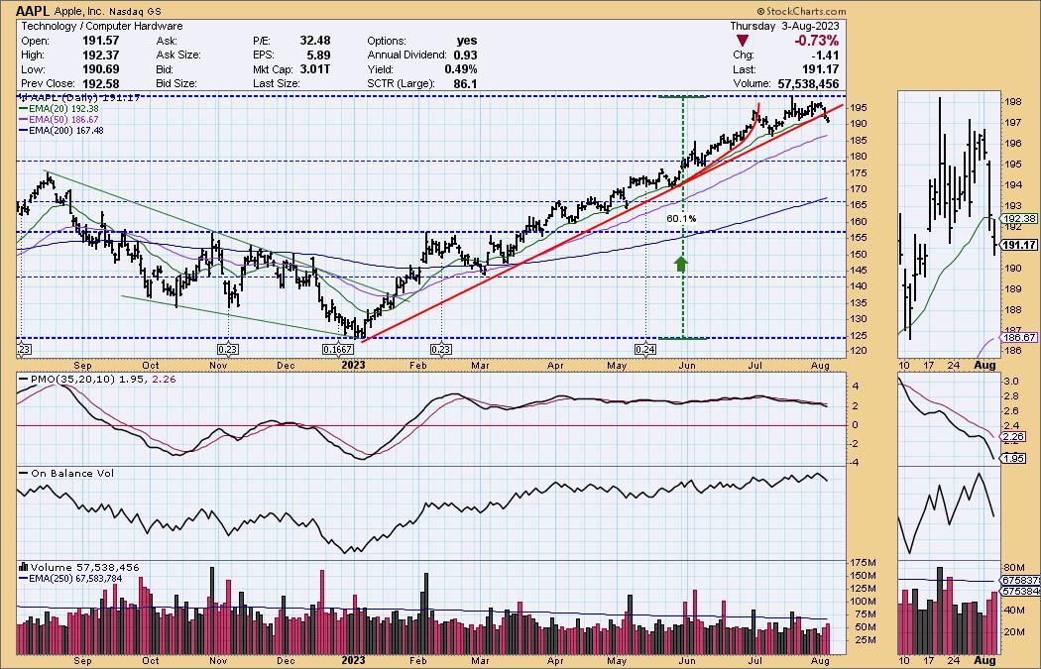The image size is (1041, 669).
Task: Click the red down-triangle change indicator
Action: point(743,42)
